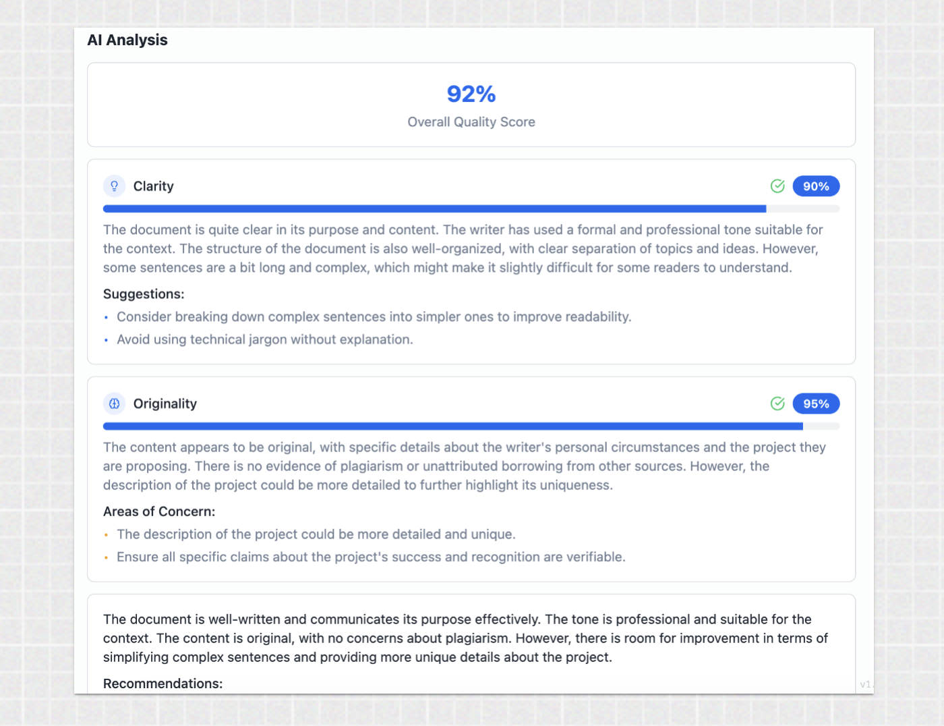Select the concern about verifiable project claims
944x726 pixels.
tap(371, 557)
